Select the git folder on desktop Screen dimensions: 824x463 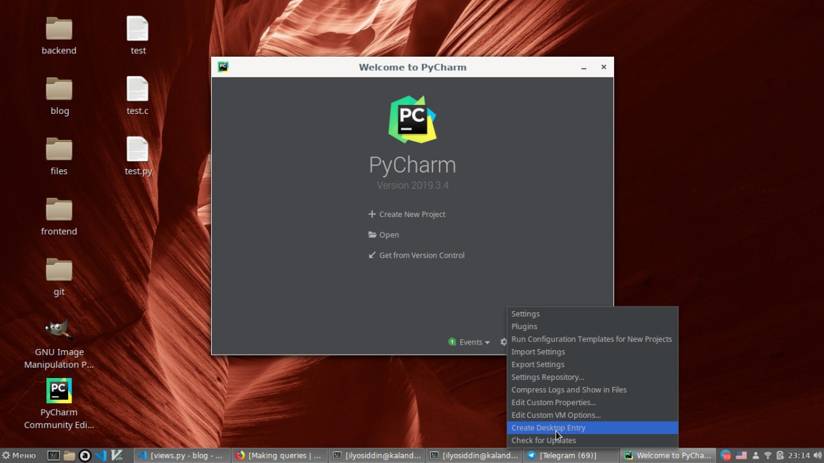(x=59, y=277)
